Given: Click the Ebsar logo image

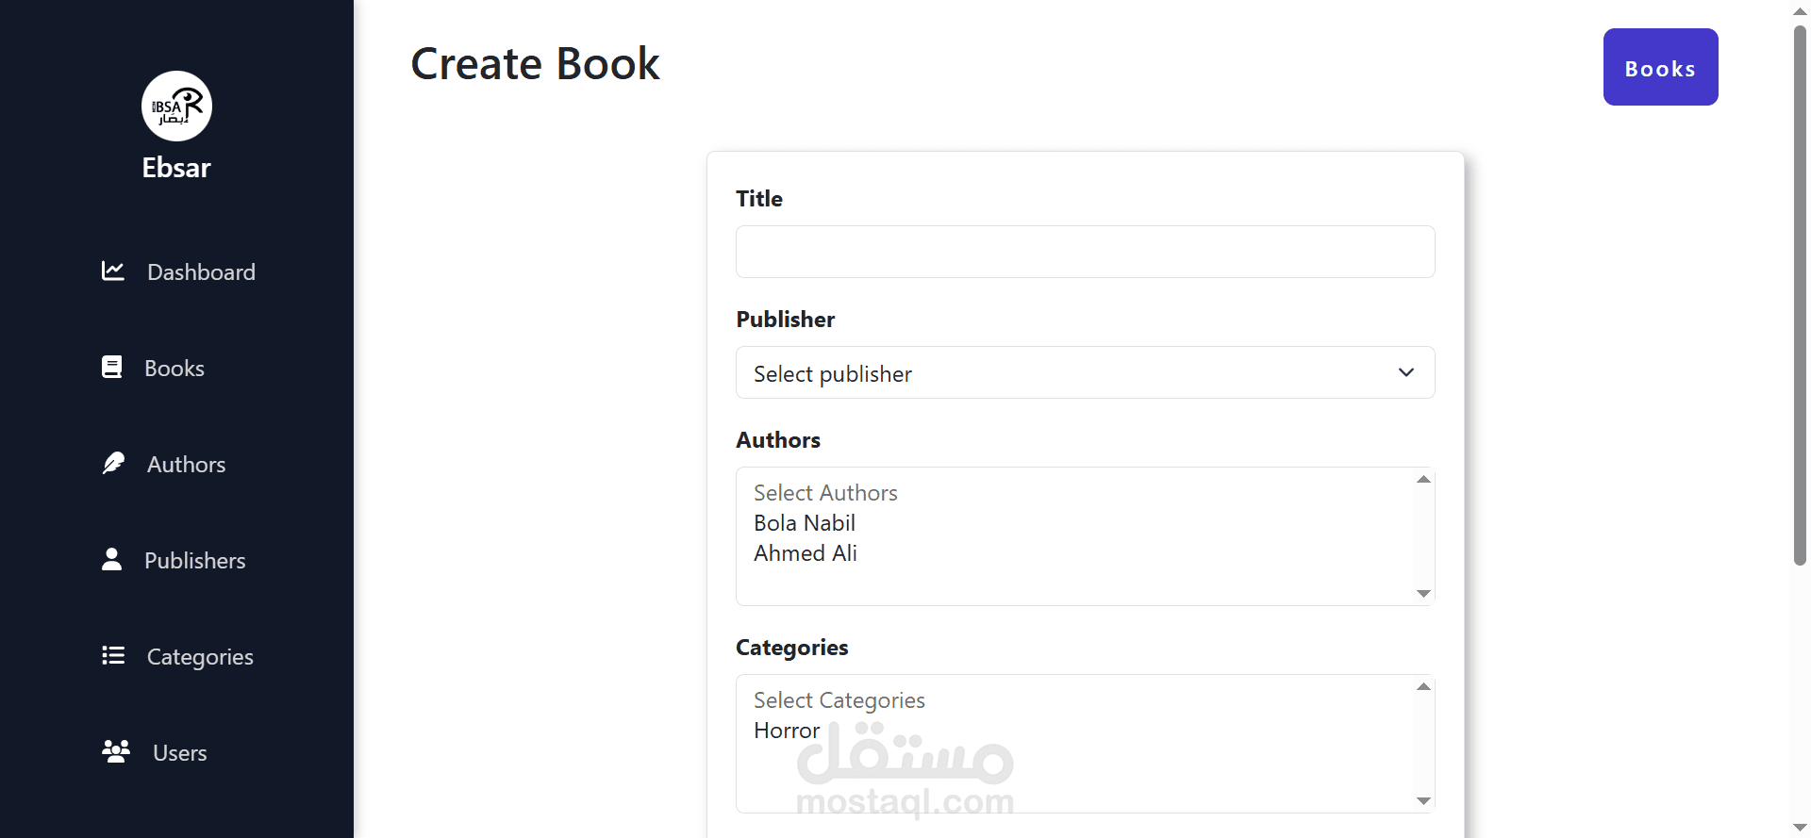Looking at the screenshot, I should tap(176, 107).
